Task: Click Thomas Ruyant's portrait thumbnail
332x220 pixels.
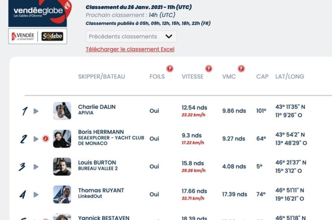Action: (x=62, y=194)
